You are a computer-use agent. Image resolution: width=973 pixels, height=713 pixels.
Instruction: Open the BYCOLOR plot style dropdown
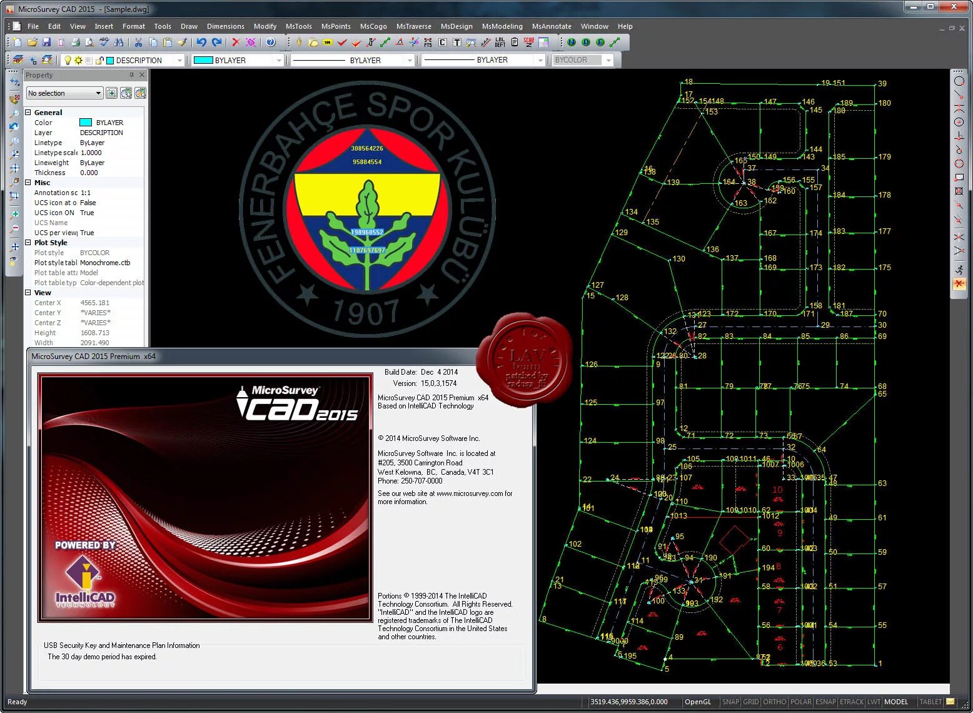pos(607,60)
